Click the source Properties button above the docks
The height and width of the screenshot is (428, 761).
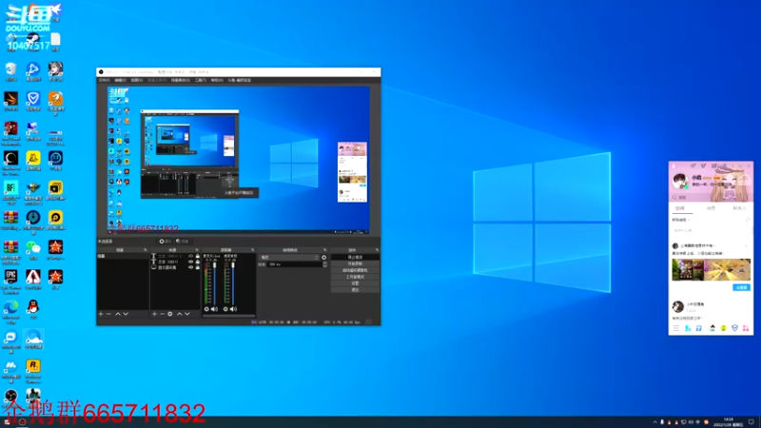tap(166, 242)
